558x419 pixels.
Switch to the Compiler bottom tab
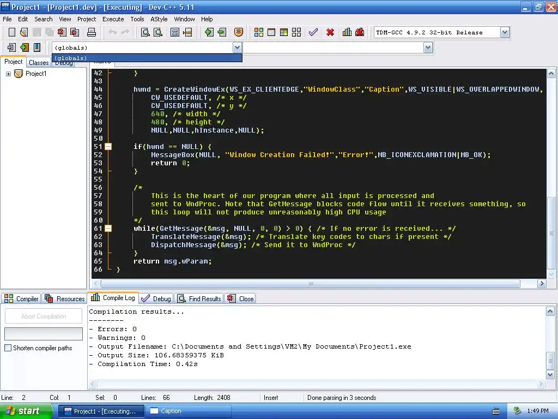click(x=21, y=298)
